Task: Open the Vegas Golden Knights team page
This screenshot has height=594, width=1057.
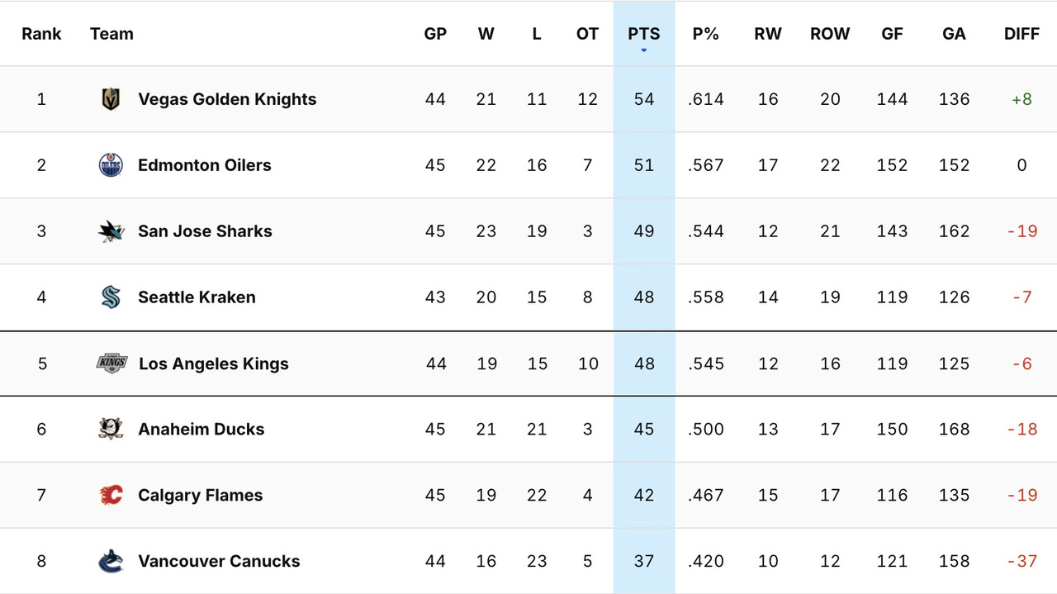Action: click(227, 98)
